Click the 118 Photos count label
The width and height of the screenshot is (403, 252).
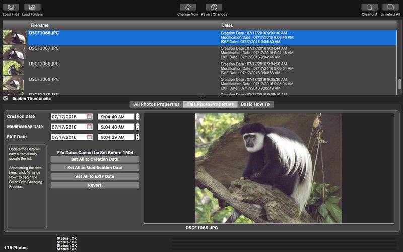pyautogui.click(x=16, y=248)
